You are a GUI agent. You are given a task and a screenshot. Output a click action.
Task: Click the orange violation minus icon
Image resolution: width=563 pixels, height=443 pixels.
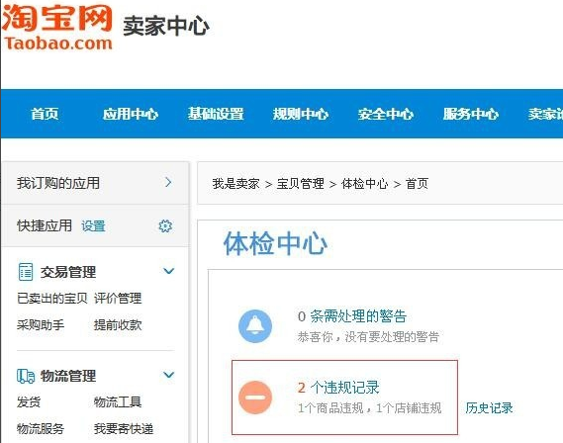[255, 398]
